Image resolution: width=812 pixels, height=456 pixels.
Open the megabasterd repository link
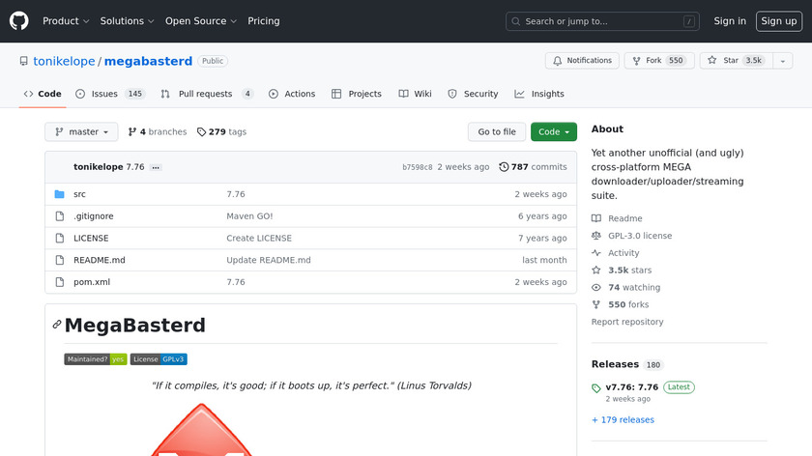coord(148,61)
